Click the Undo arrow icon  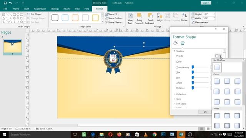click(x=10, y=3)
